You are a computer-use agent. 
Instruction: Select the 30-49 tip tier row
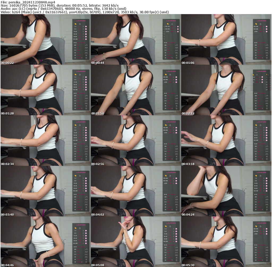pos(75,34)
